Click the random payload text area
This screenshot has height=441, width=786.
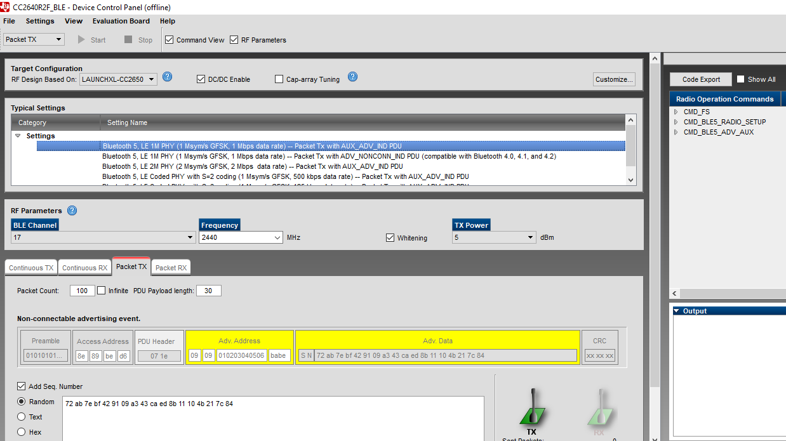click(273, 419)
